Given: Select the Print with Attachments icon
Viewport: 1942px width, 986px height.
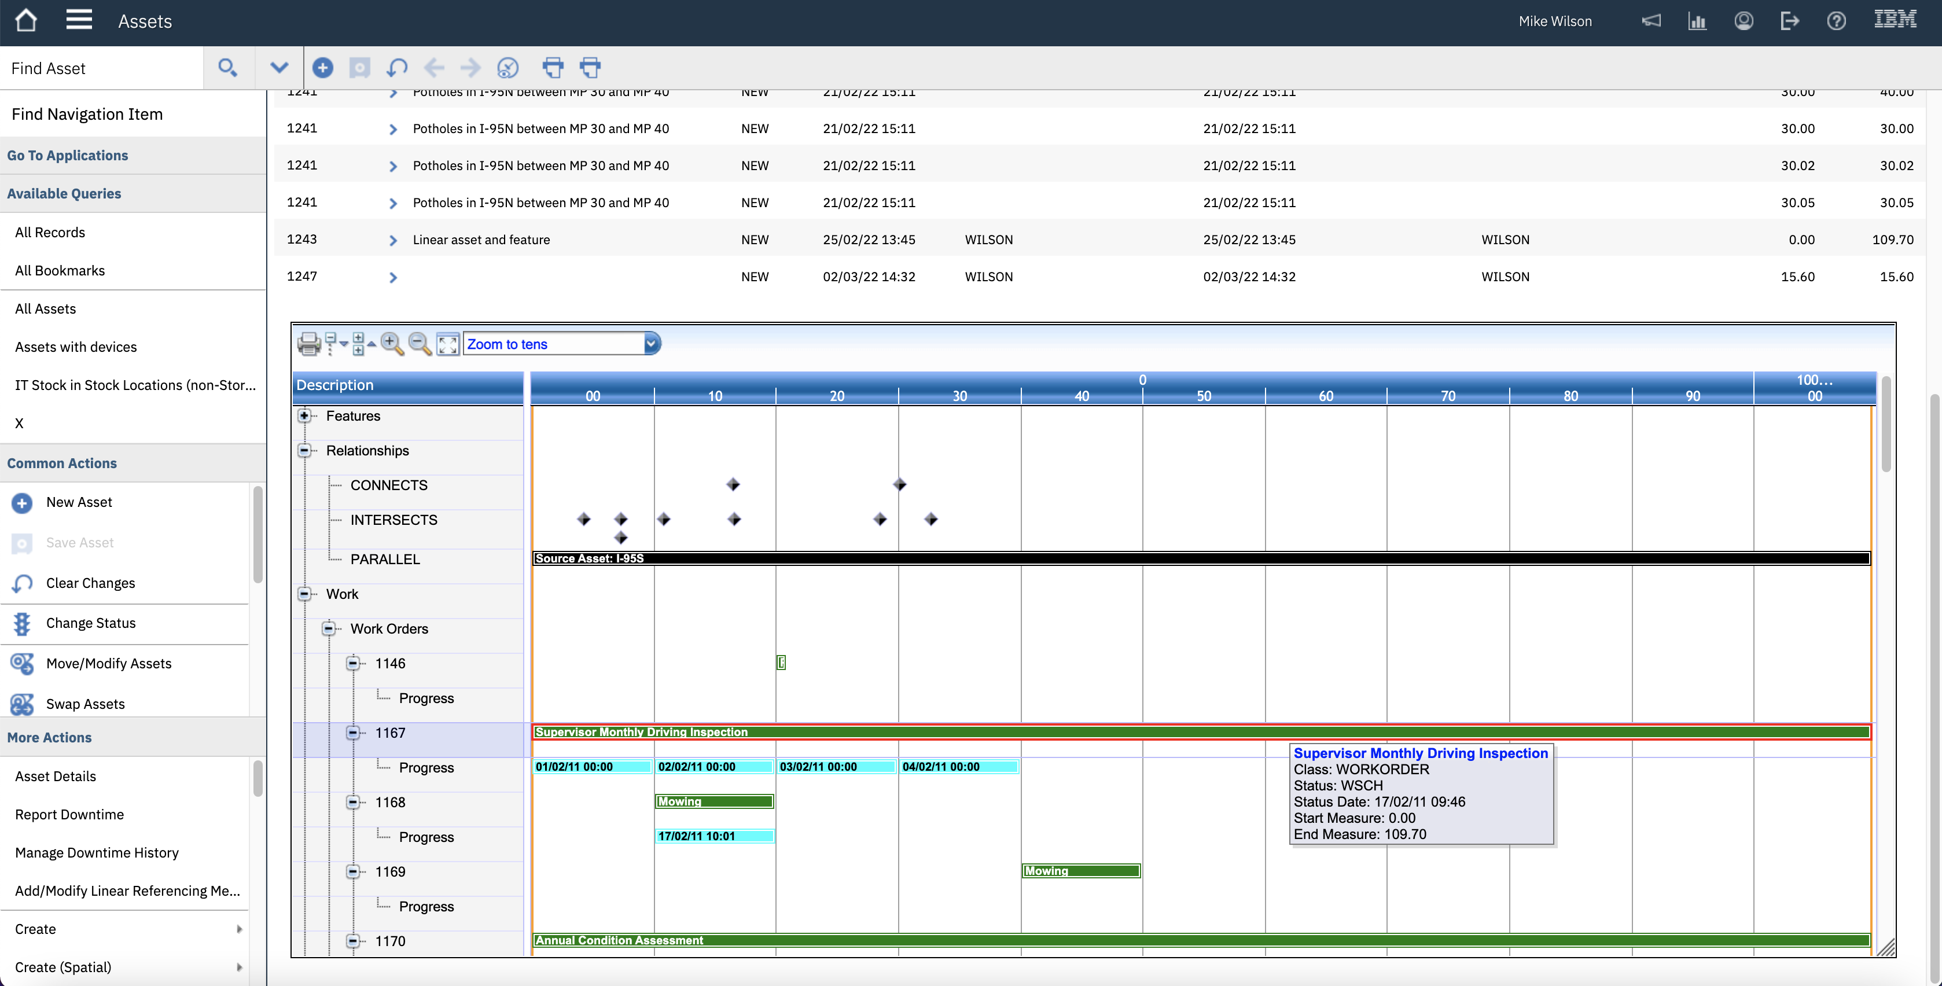Looking at the screenshot, I should [x=590, y=67].
